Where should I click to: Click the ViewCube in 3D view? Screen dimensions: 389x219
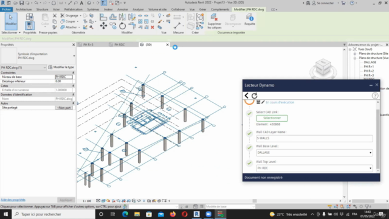point(323,68)
